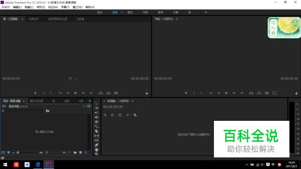Viewport: 301px width, 169px height.
Task: Click Program monitor Add Marker icon
Action: pos(186,93)
